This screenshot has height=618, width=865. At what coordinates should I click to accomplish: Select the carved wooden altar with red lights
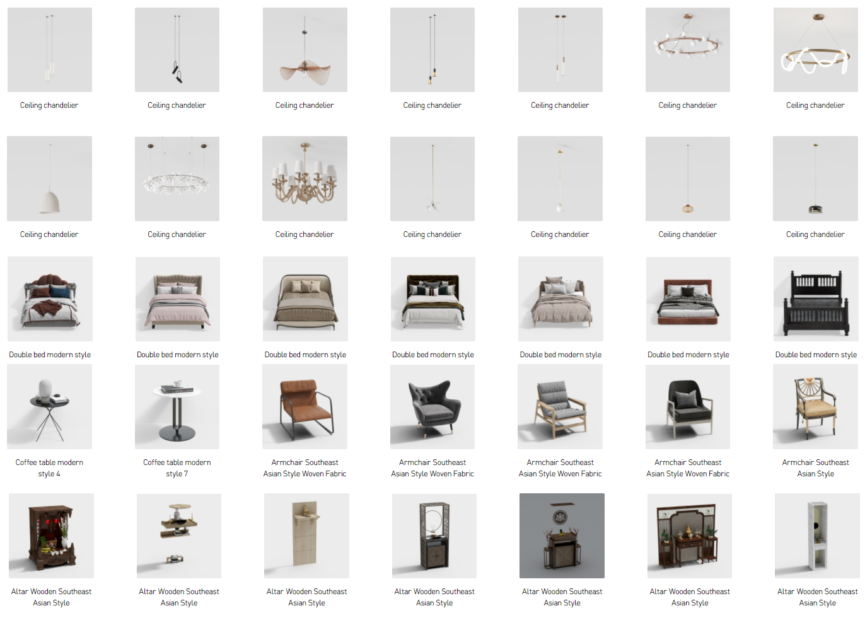click(x=51, y=535)
